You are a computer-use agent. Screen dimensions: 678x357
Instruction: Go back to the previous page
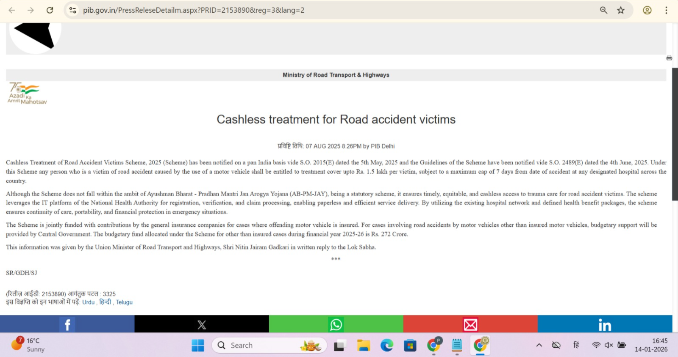pyautogui.click(x=12, y=10)
